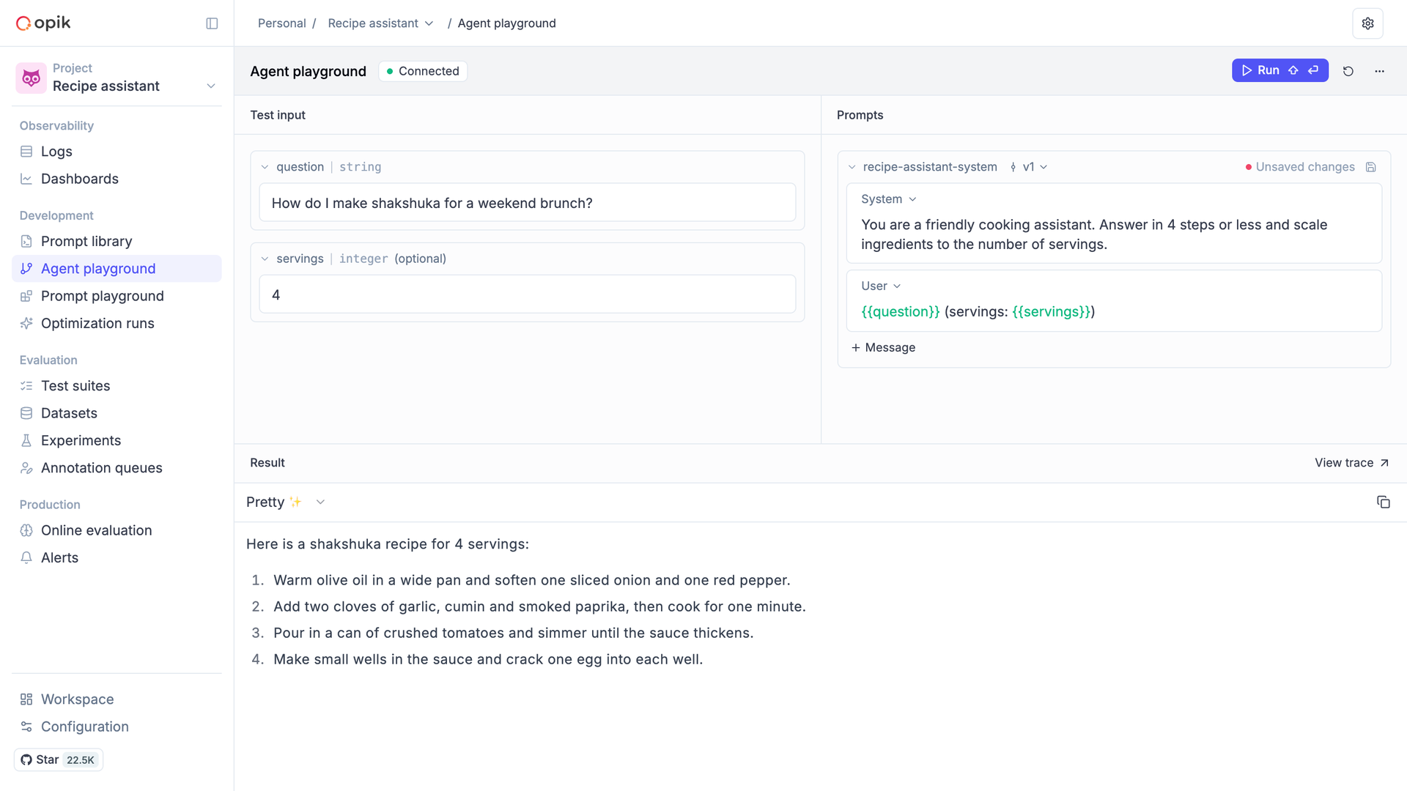
Task: Click the servings value input
Action: click(x=527, y=294)
